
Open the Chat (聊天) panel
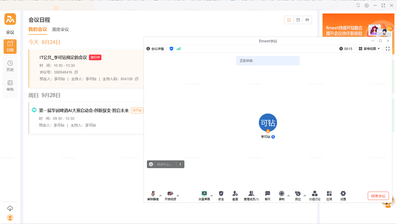[267, 195]
